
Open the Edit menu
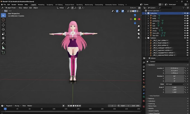pyautogui.click(x=9, y=4)
